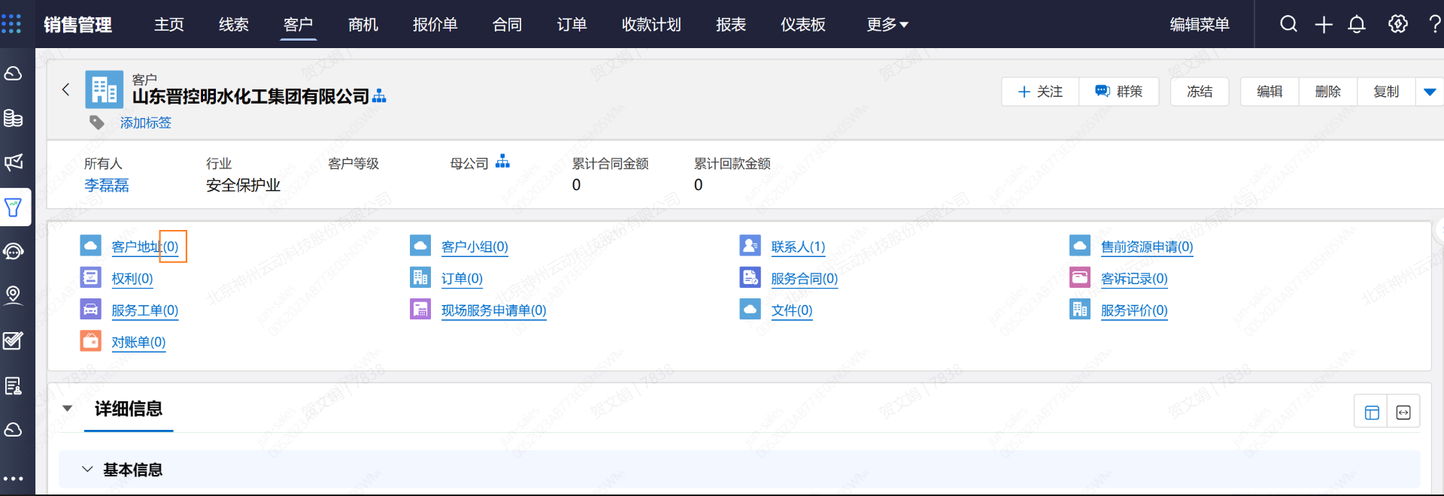Collapse the 基本信息 section
1444x496 pixels.
coord(88,469)
